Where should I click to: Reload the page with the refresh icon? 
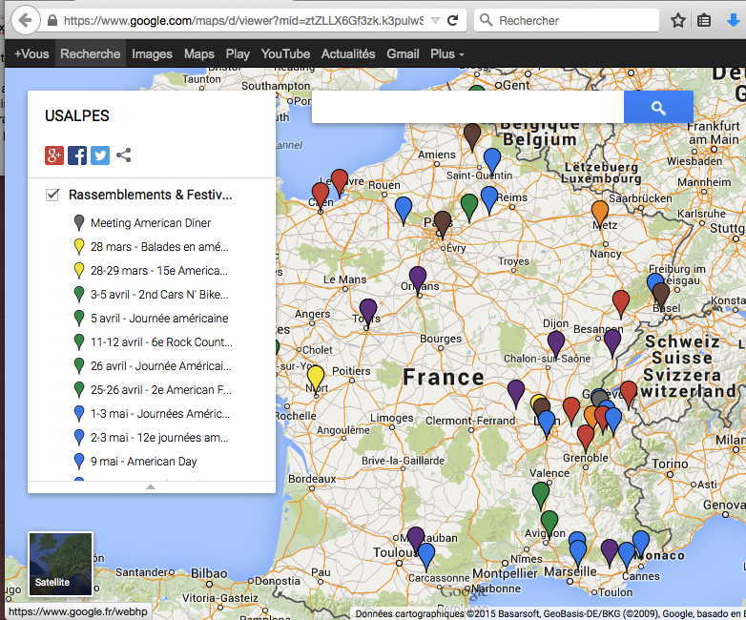(452, 20)
